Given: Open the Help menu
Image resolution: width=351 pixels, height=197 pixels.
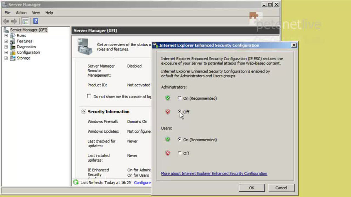Looking at the screenshot, I should coord(49,13).
